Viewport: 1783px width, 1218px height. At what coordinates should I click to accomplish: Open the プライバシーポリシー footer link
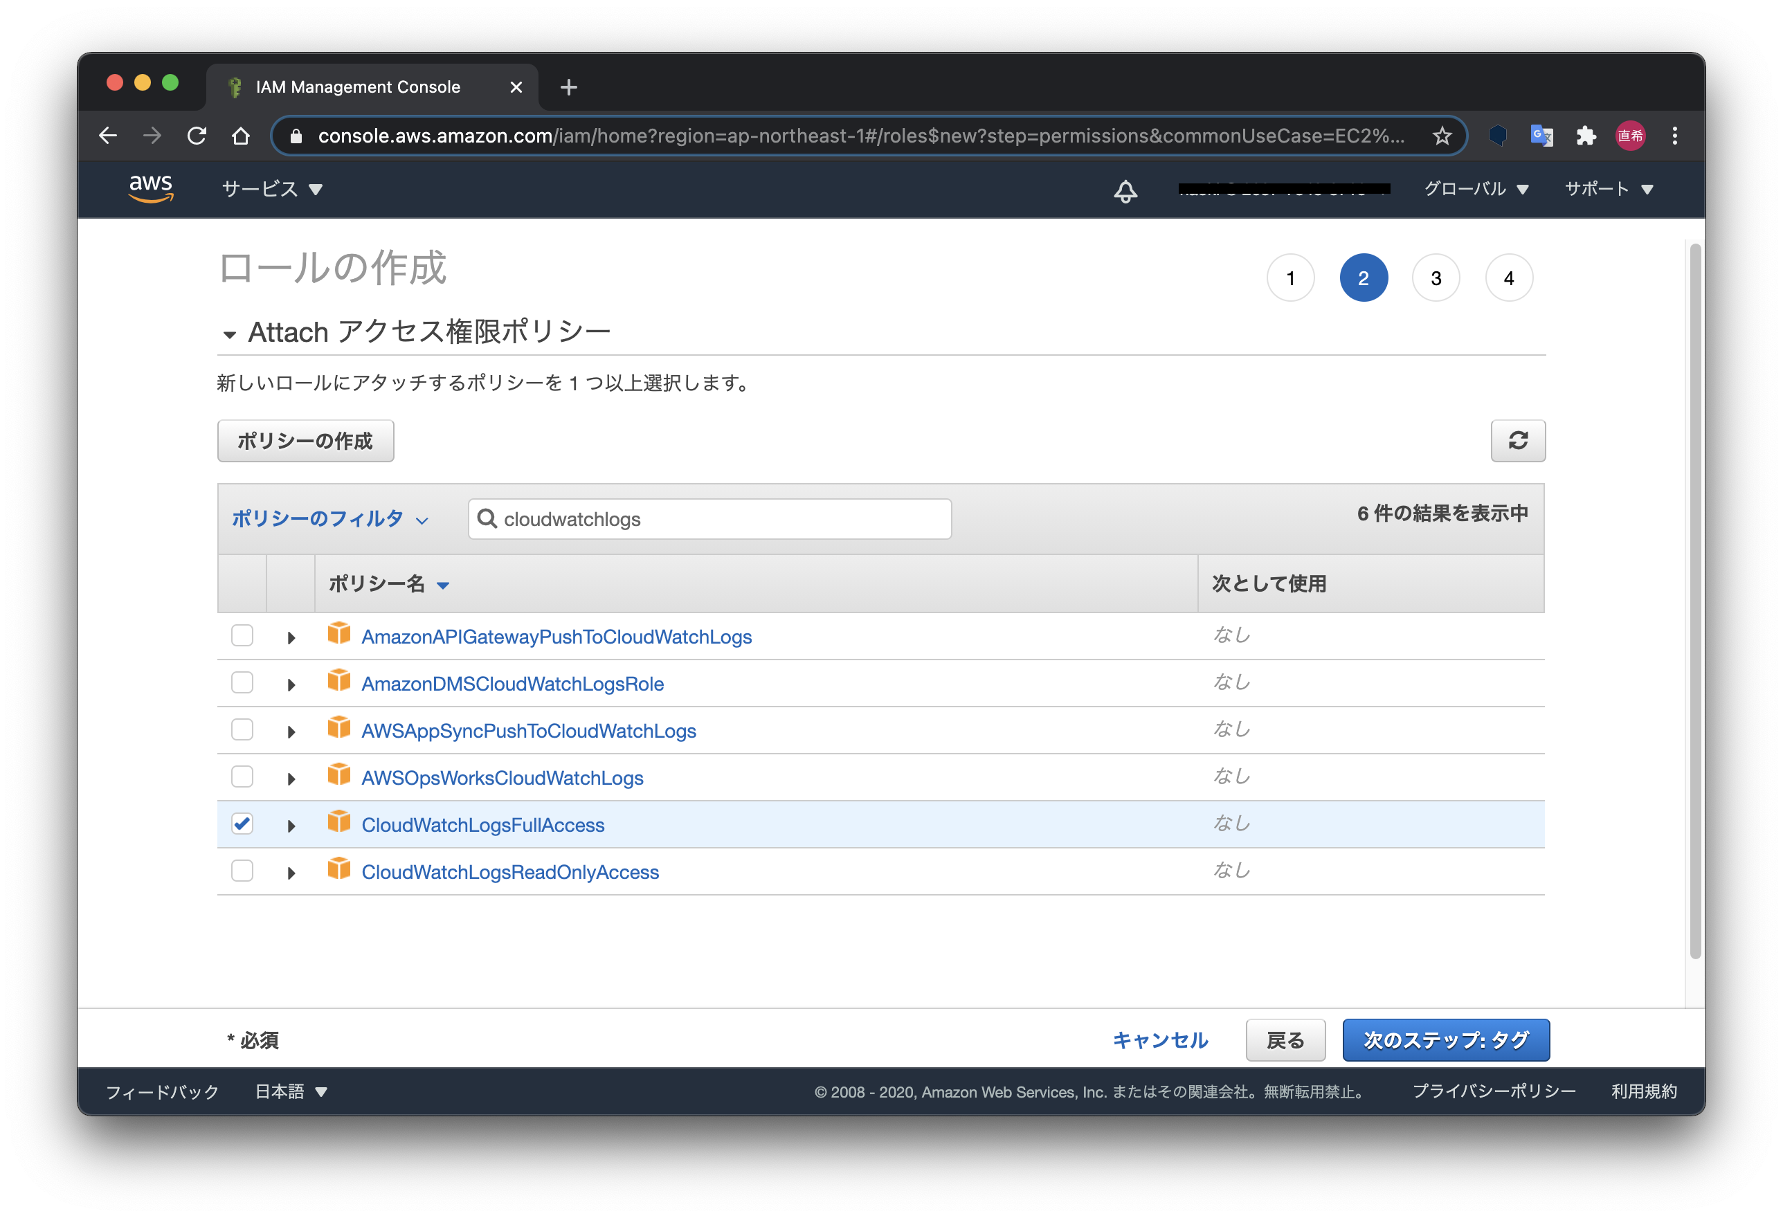[x=1494, y=1091]
